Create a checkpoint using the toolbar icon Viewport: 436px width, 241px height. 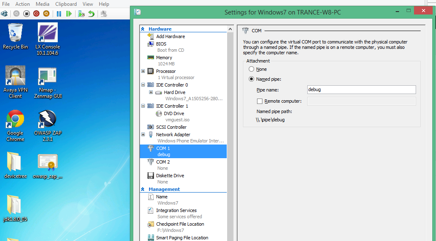[81, 14]
